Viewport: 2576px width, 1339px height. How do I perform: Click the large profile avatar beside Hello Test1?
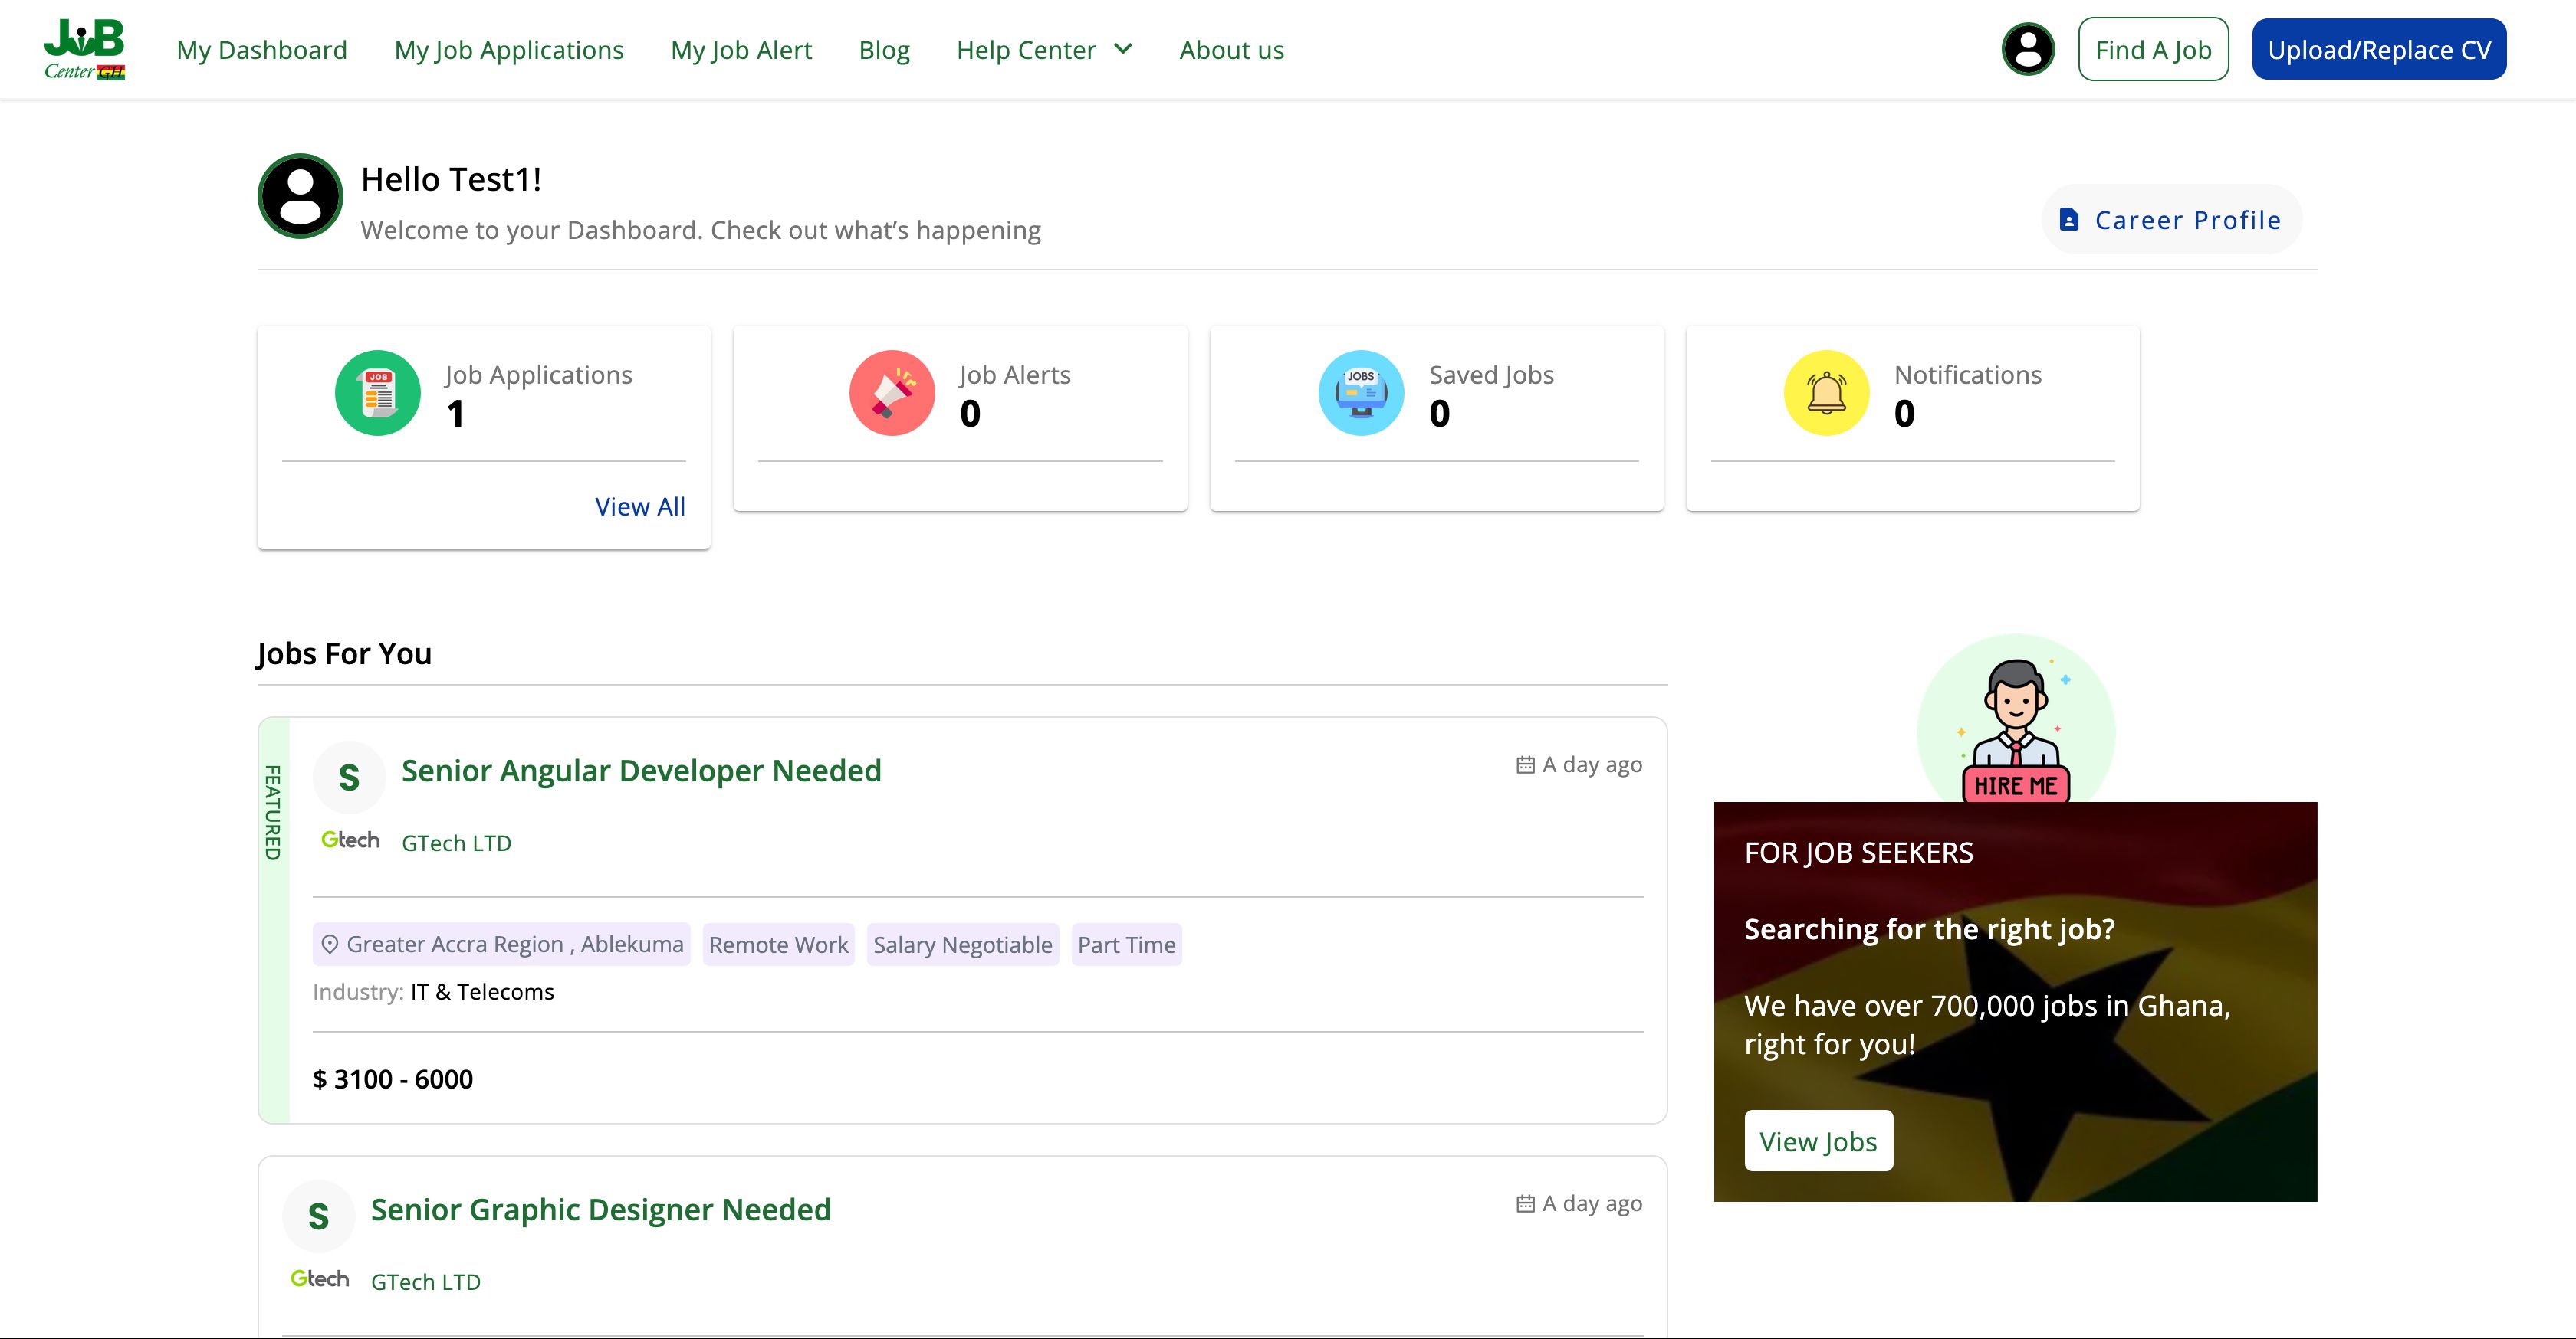point(300,196)
